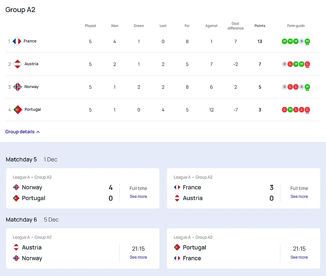The height and width of the screenshot is (276, 326).
Task: Click the France flag in standings table
Action: click(x=17, y=41)
